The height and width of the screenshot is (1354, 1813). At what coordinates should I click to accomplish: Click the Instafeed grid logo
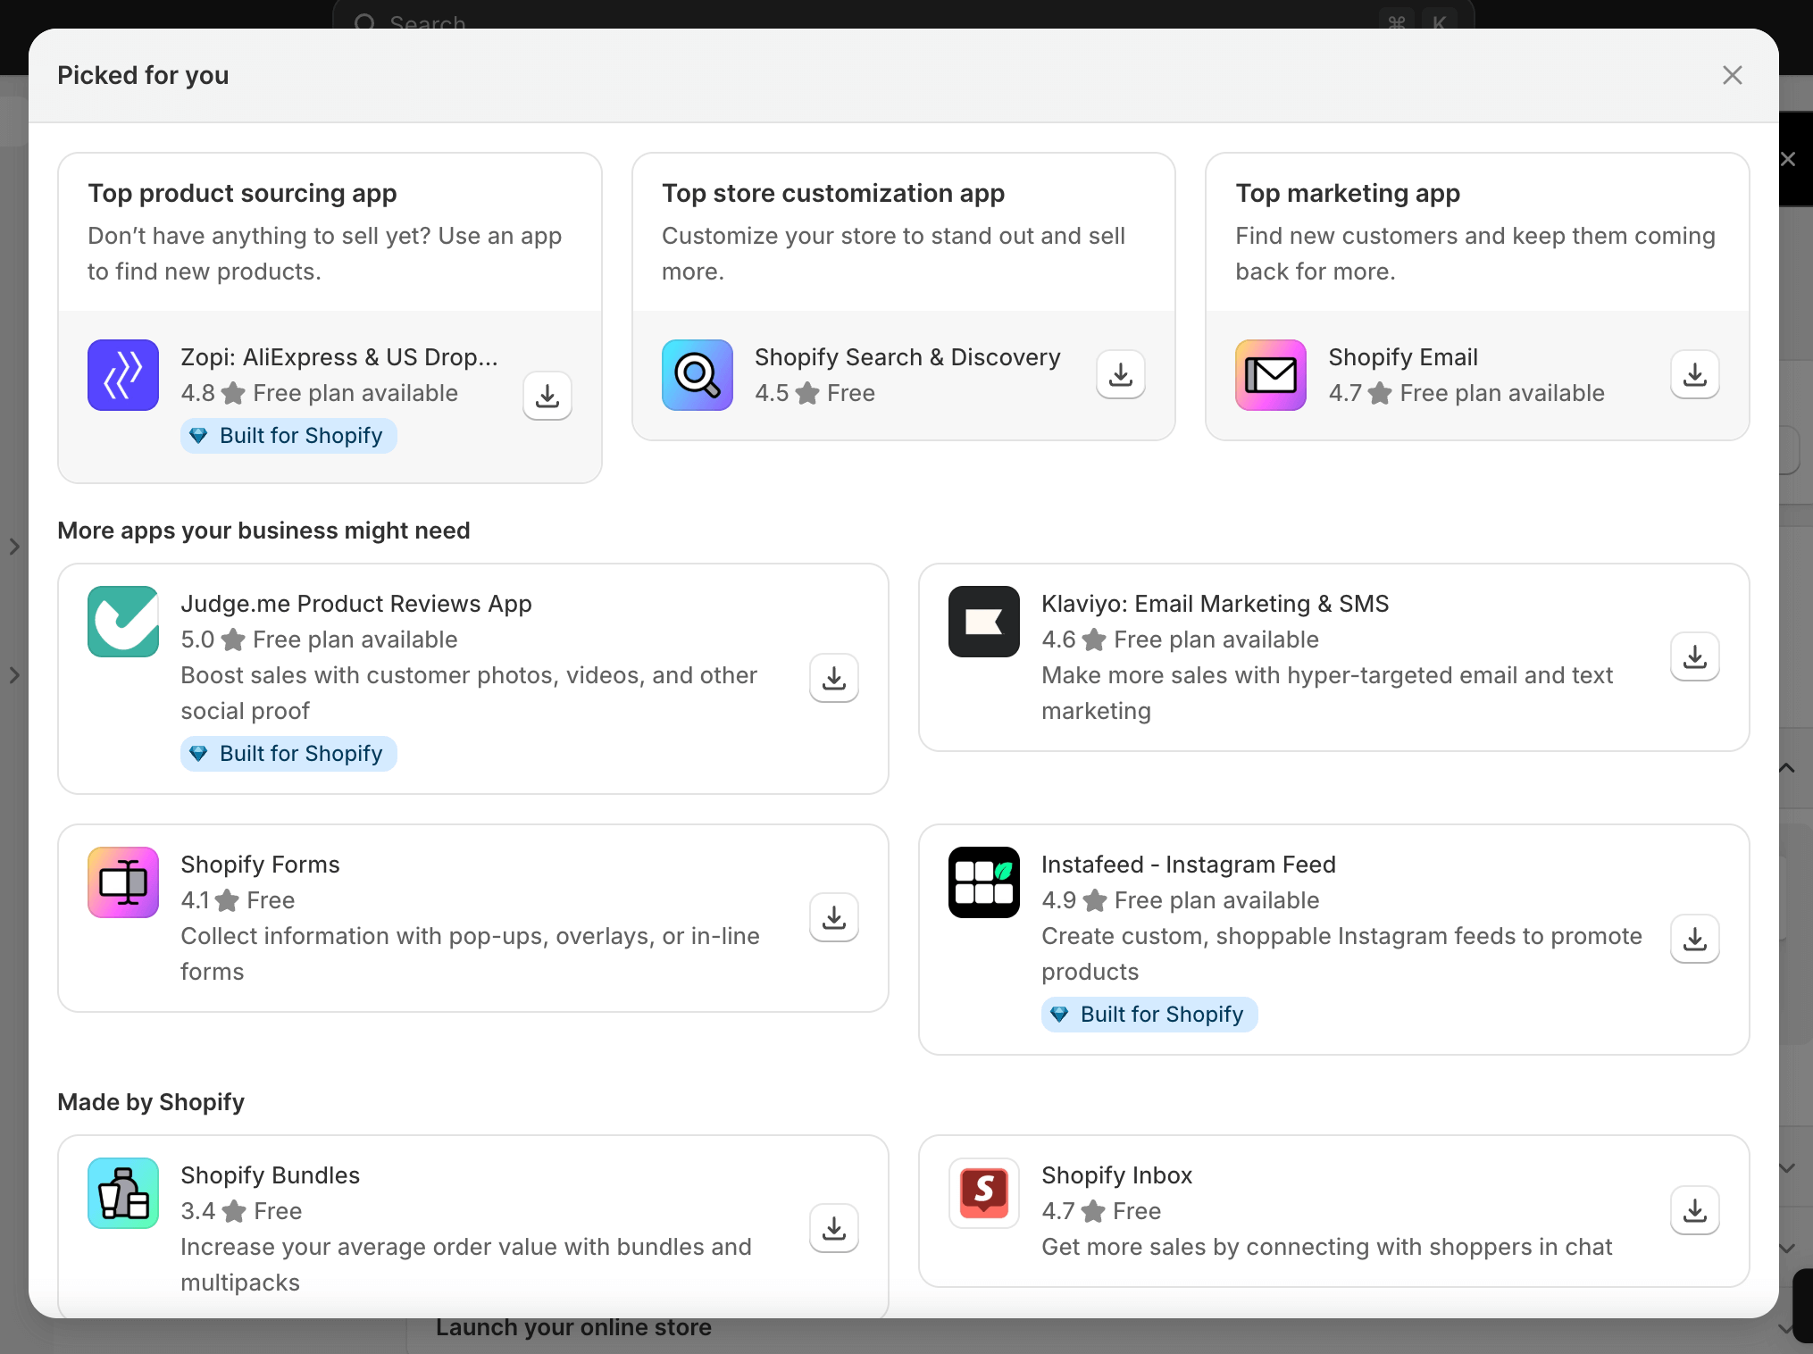tap(984, 882)
